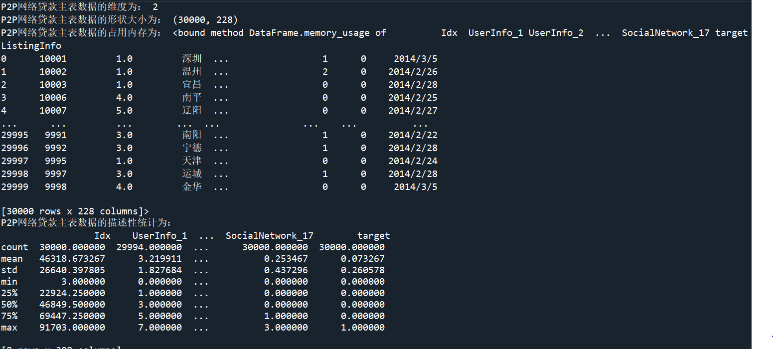
Task: Click the Idx mean value 46318.673267
Action: [x=72, y=259]
